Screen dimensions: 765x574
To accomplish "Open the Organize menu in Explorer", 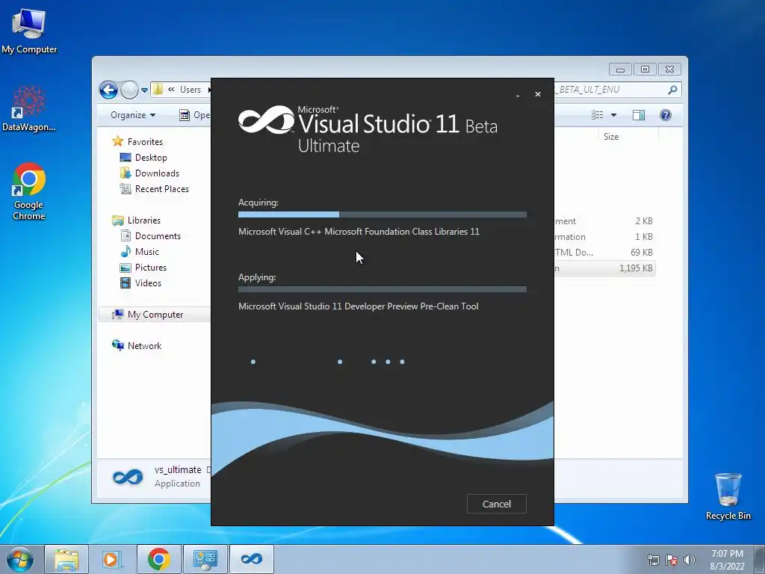I will click(133, 115).
